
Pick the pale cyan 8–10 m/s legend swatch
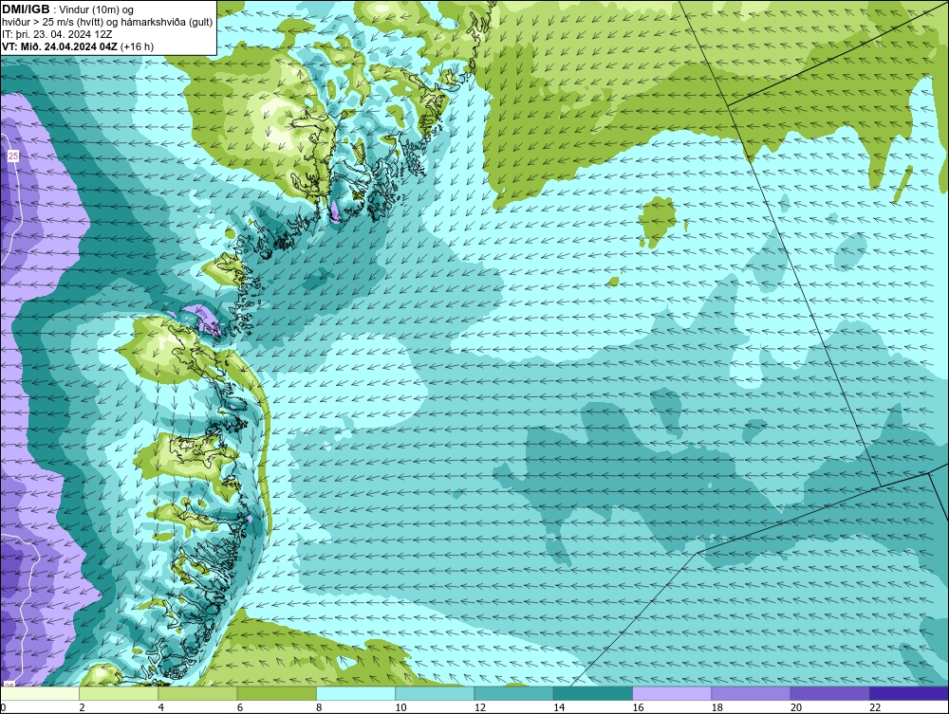(x=356, y=693)
